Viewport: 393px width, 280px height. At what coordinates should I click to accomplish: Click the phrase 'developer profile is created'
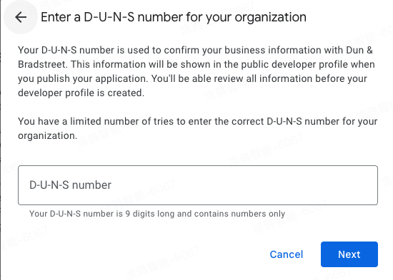(x=81, y=93)
